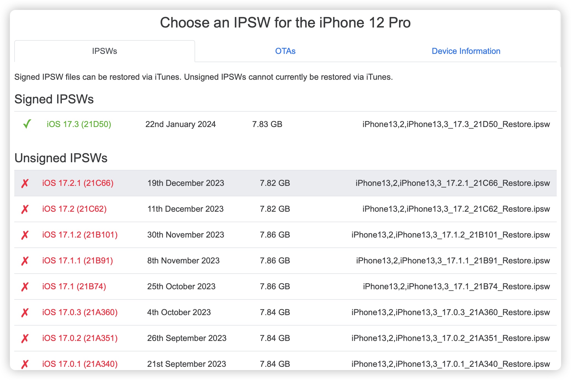Click the 17.3_21D50_Restore.ipsw filename
The width and height of the screenshot is (571, 380).
click(456, 124)
